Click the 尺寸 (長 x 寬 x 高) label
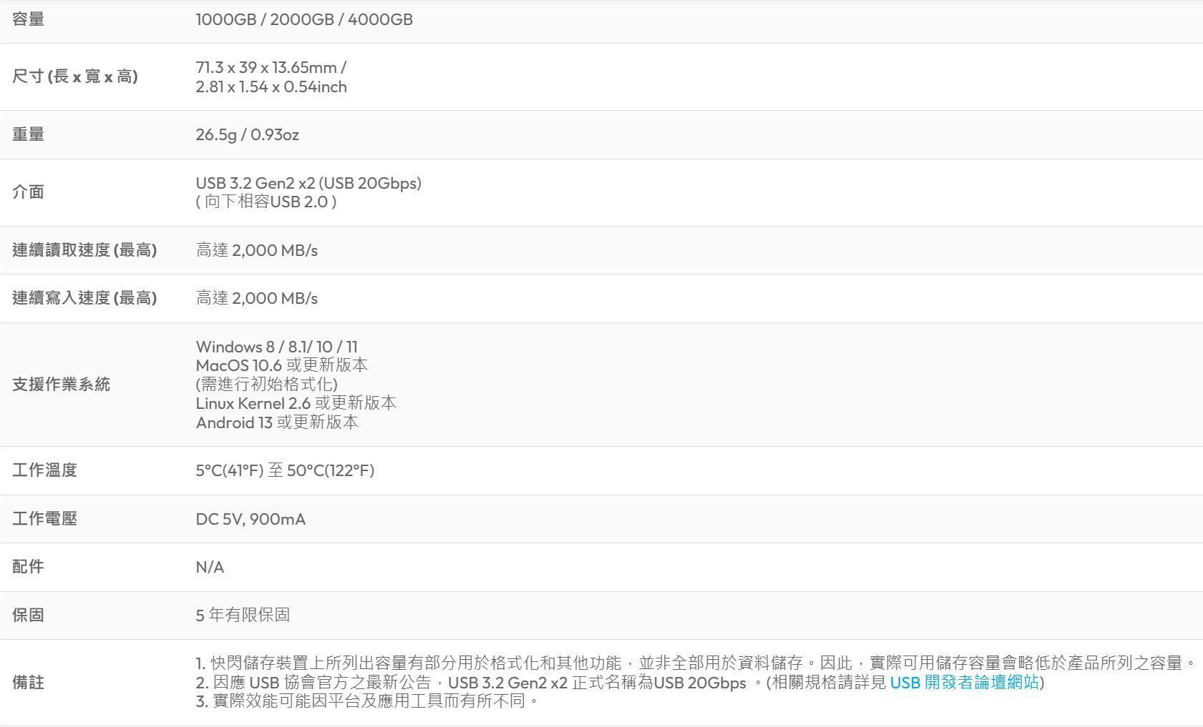This screenshot has height=727, width=1203. tap(75, 76)
